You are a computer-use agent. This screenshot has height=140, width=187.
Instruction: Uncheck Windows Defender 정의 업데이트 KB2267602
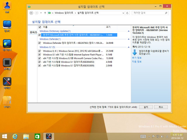(x=39, y=43)
